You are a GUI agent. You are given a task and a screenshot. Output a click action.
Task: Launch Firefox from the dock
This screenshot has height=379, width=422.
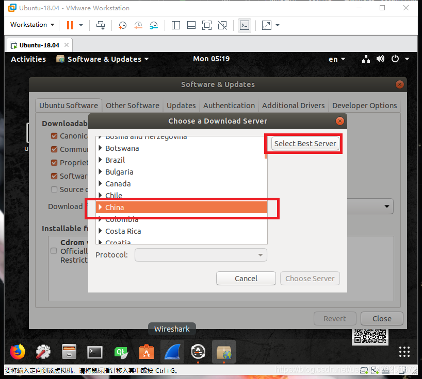(x=18, y=351)
